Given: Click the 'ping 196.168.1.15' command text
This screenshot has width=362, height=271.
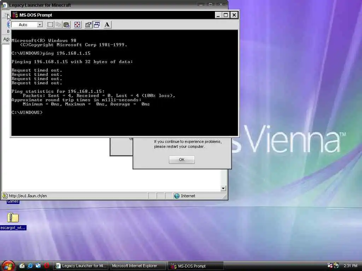Looking at the screenshot, I should pos(66,53).
